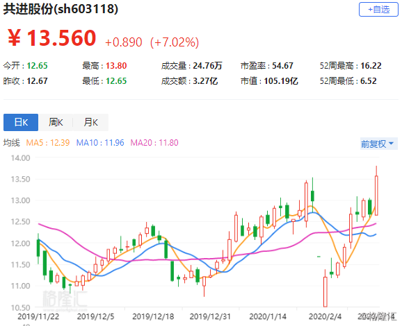Click 52周最低 value 6.52

pos(369,81)
